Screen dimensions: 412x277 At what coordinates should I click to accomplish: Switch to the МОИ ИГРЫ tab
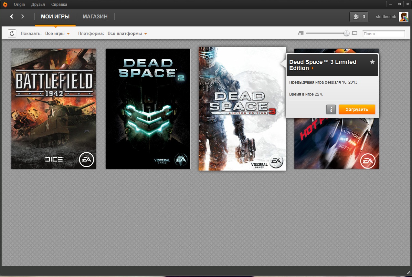click(x=55, y=17)
